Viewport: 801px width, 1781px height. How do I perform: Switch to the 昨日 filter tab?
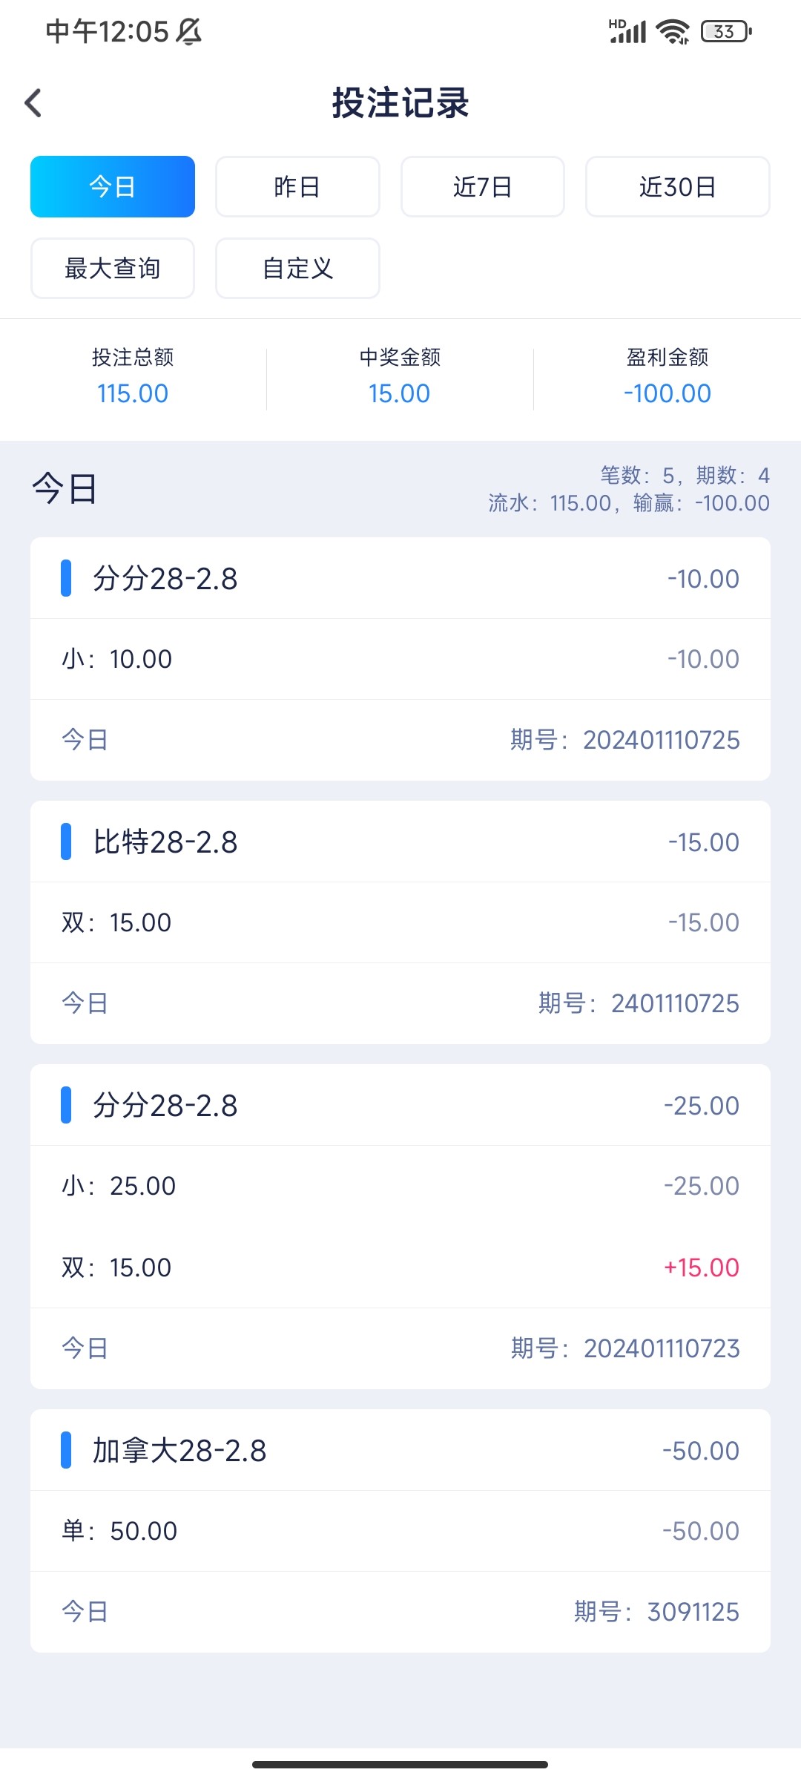(297, 186)
